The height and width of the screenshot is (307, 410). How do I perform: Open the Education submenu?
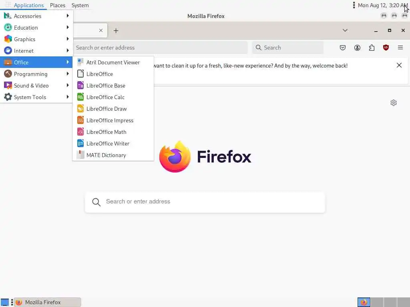pos(36,28)
